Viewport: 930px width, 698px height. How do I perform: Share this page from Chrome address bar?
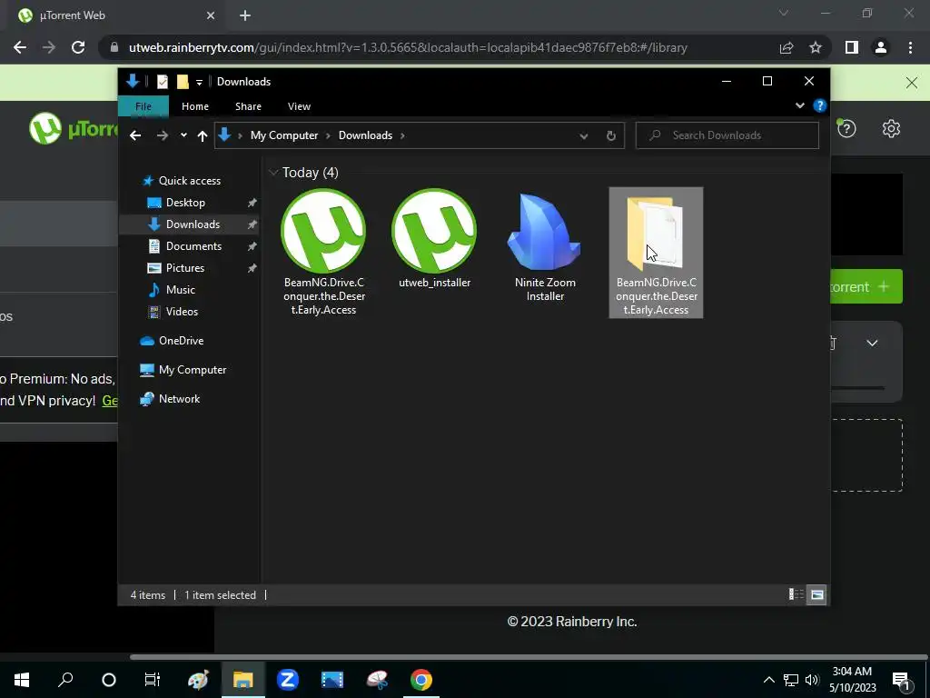[x=787, y=47]
